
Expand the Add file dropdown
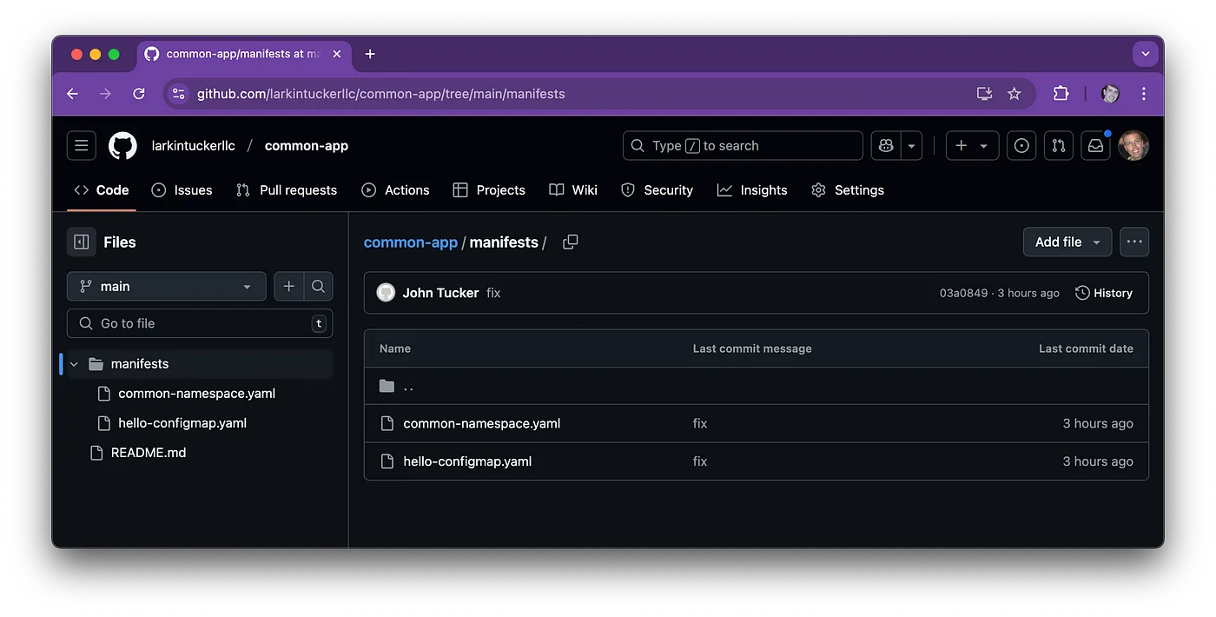tap(1067, 242)
